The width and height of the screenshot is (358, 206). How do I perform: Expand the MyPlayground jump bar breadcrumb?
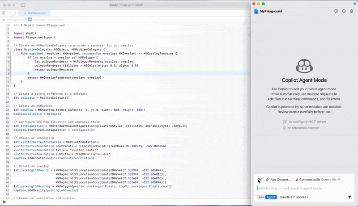tap(13, 20)
